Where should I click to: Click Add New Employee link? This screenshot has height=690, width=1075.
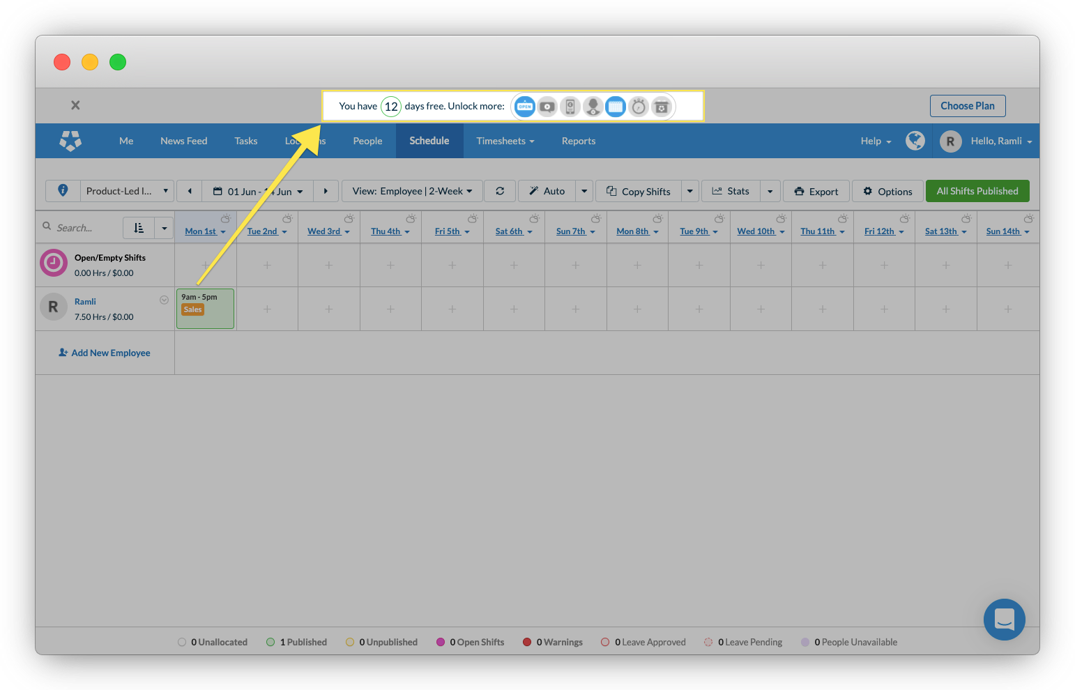click(105, 353)
